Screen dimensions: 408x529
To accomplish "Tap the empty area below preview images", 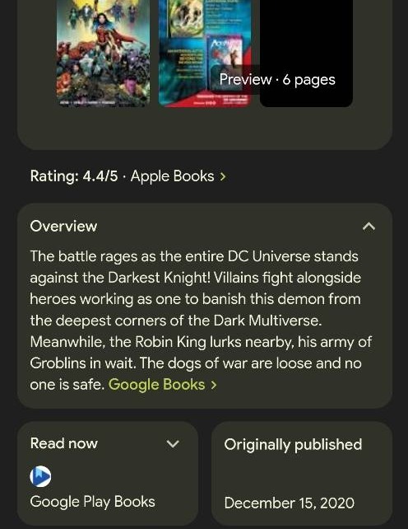I will click(205, 129).
